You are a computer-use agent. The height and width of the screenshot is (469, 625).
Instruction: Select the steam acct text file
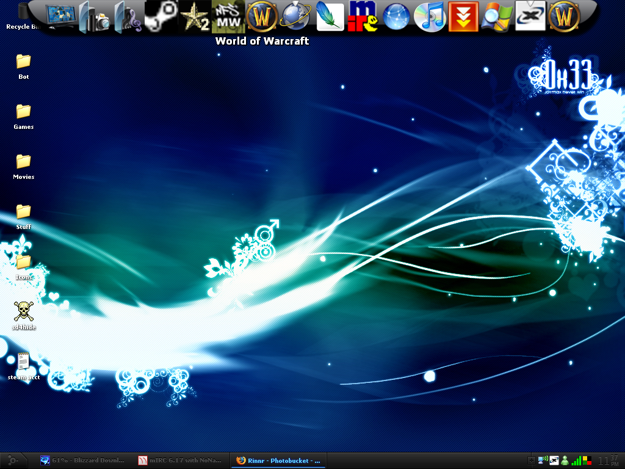tap(23, 362)
